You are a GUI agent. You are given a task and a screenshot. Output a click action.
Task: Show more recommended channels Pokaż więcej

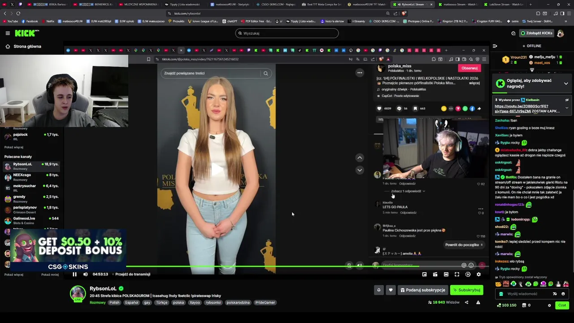coord(13,275)
